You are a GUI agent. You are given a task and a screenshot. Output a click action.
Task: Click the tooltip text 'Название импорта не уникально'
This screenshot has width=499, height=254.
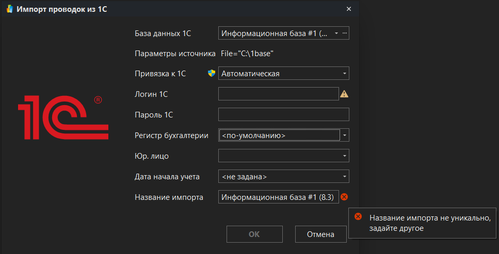point(430,218)
